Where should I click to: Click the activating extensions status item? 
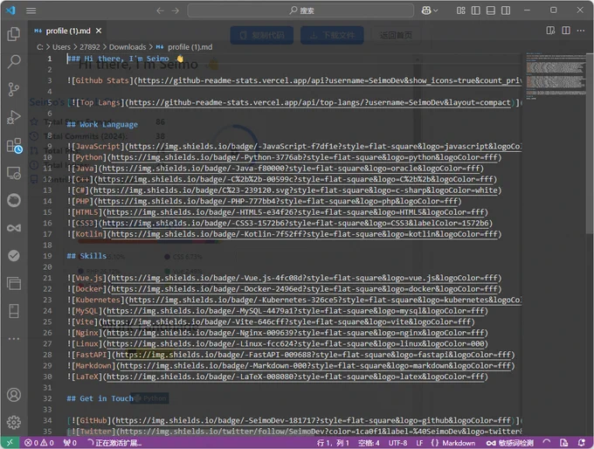pos(114,443)
